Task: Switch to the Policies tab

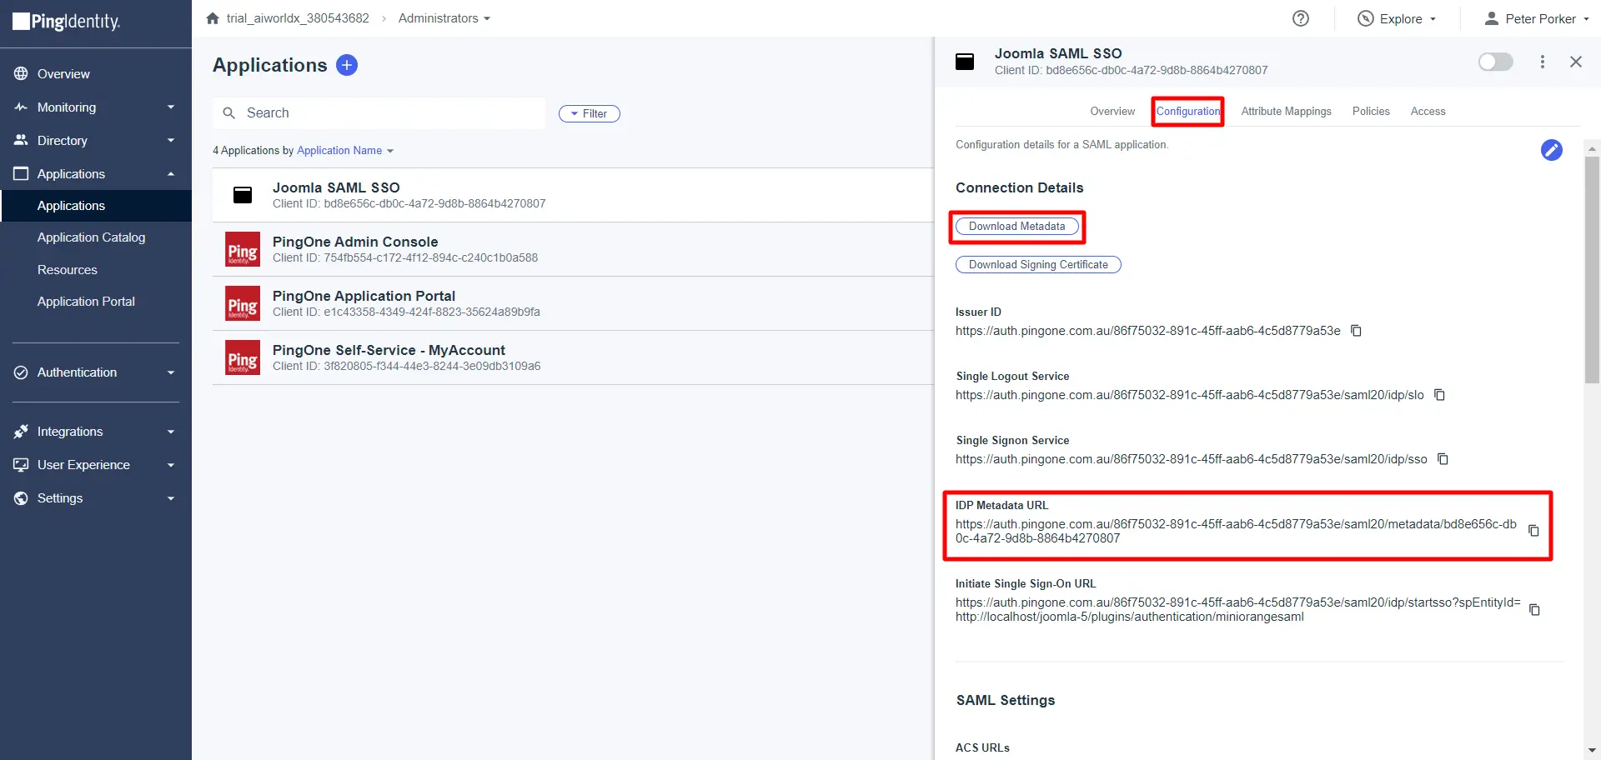Action: tap(1371, 111)
